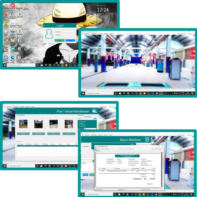197x197 pixels.
Task: Click Foto Kanan button in Pos I window
Action: pos(54,134)
